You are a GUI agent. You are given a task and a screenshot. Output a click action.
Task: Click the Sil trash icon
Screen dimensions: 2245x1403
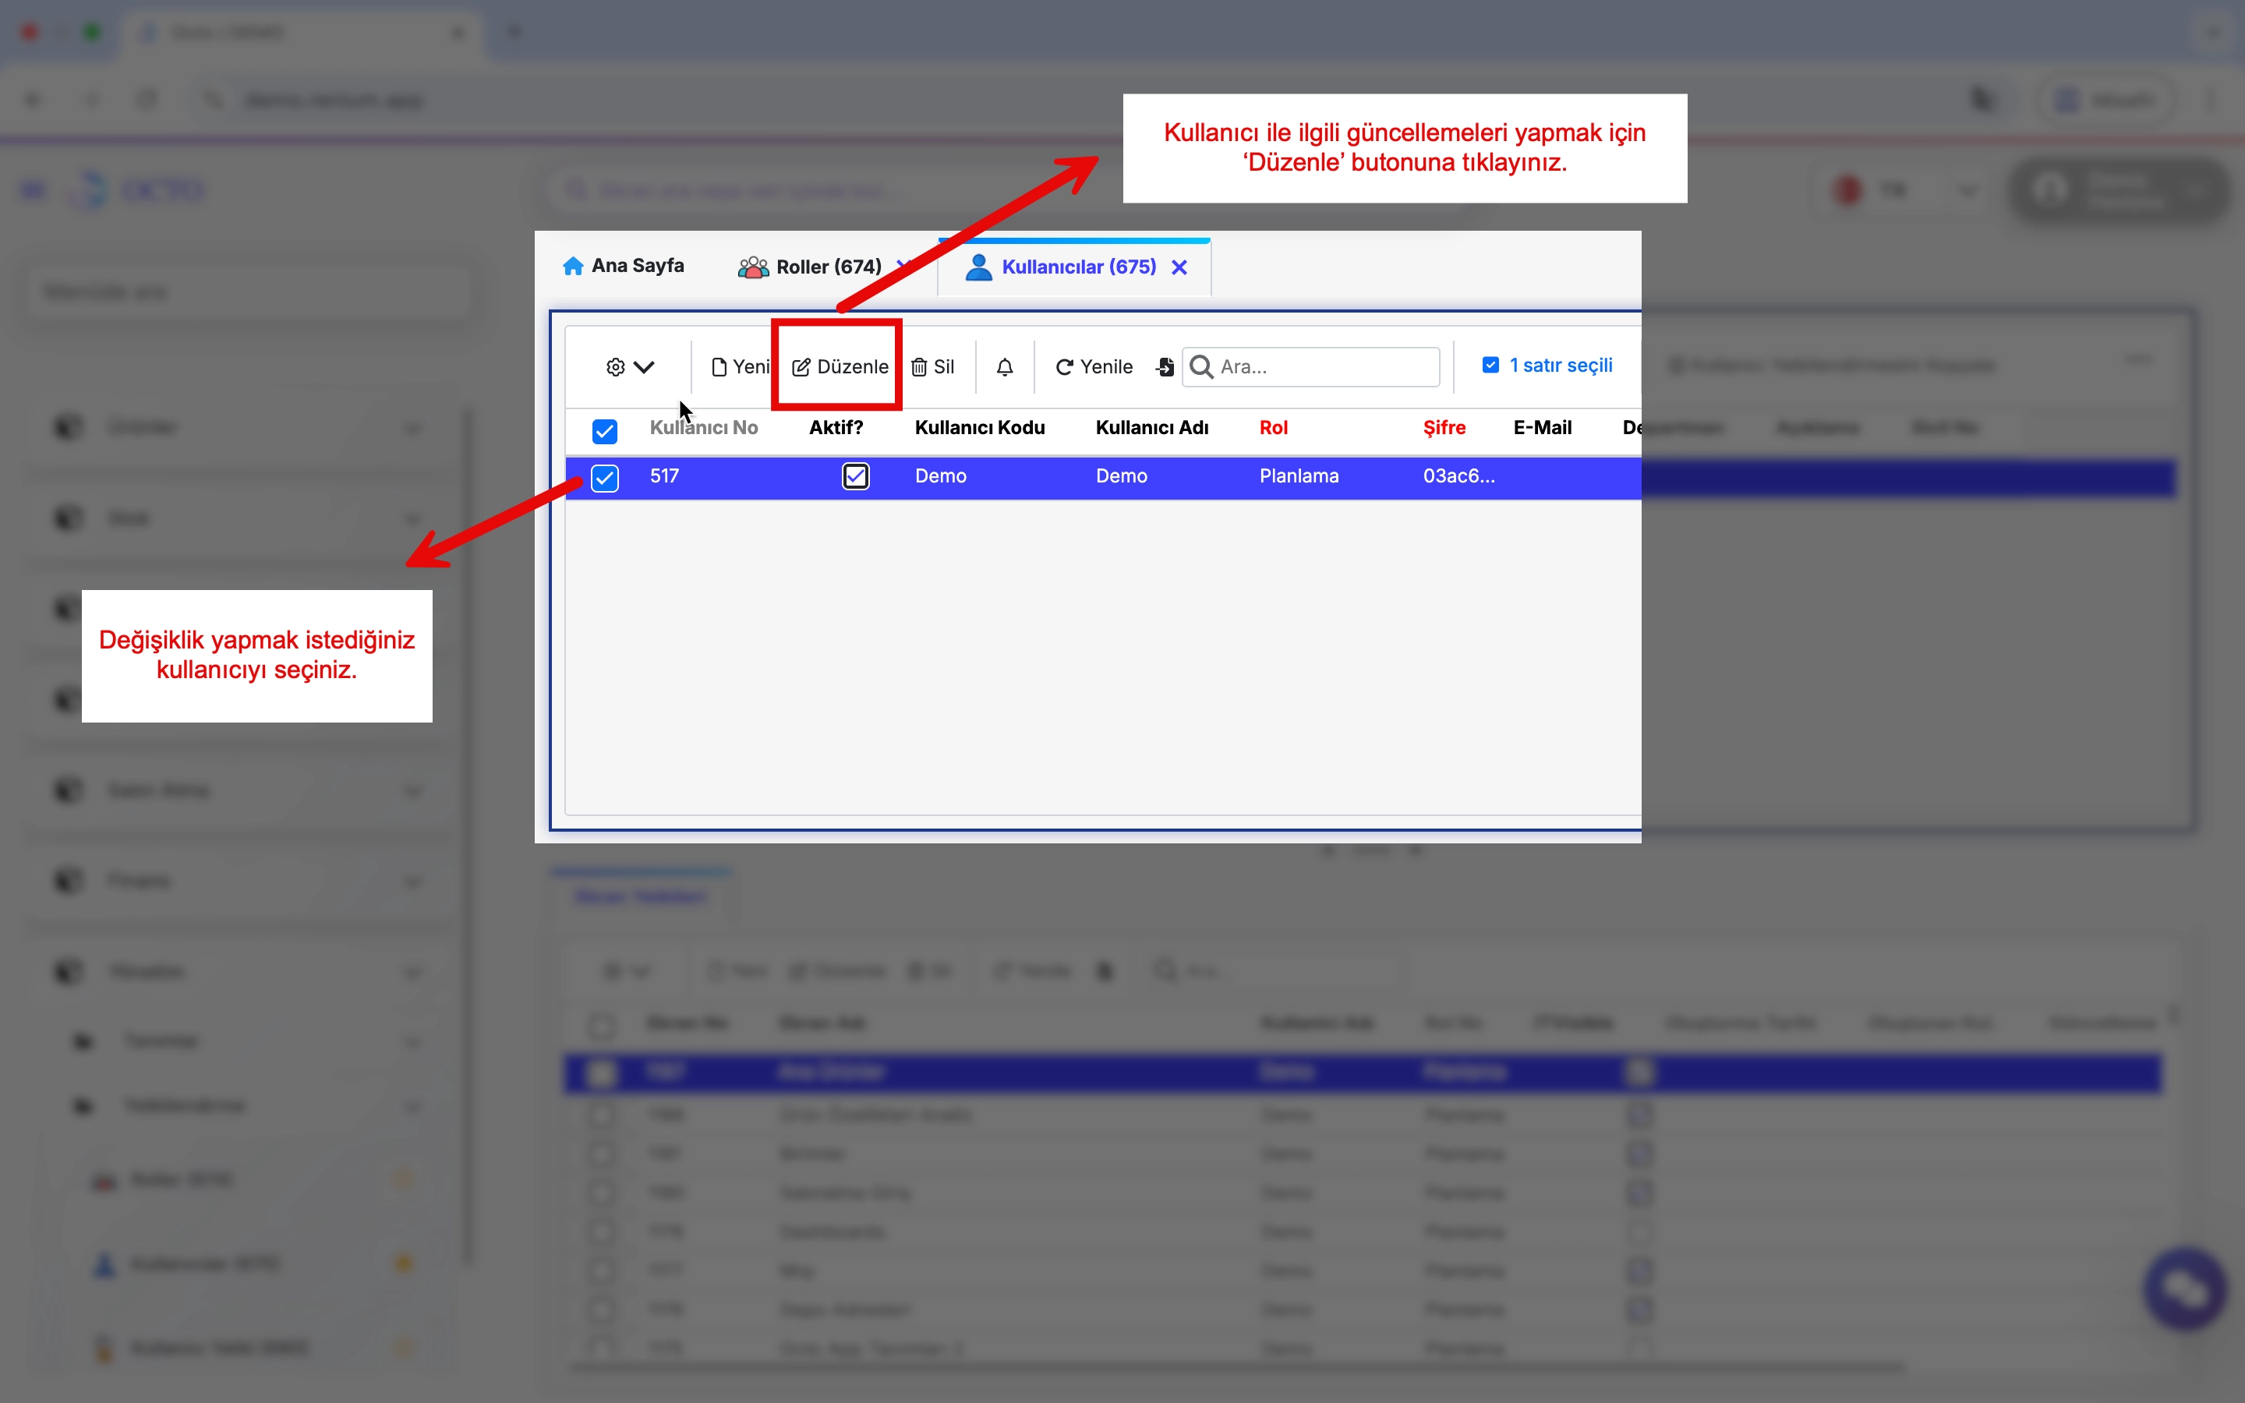click(x=918, y=367)
